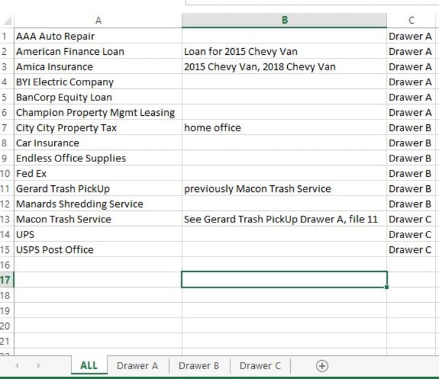Click the USPS Post Office cell
The width and height of the screenshot is (439, 379).
click(98, 249)
